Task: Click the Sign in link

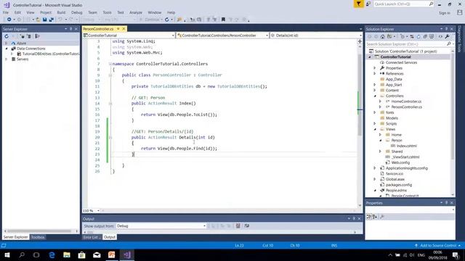Action: click(444, 13)
